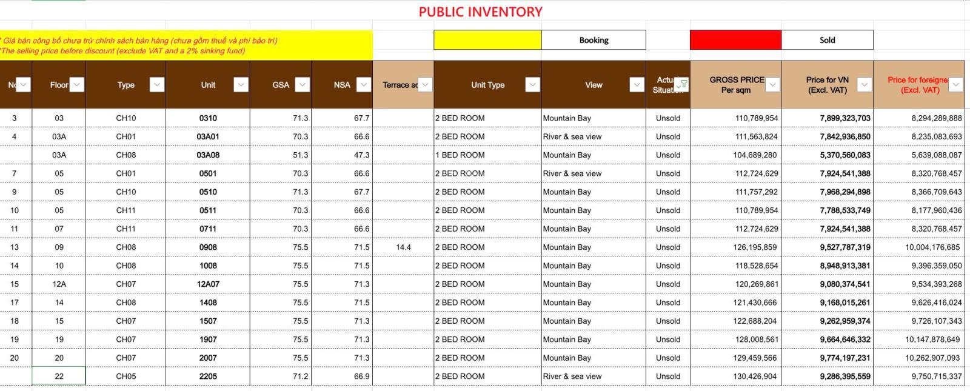This screenshot has height=391, width=970.
Task: Select gross price 104,689,280
Action: [x=736, y=155]
